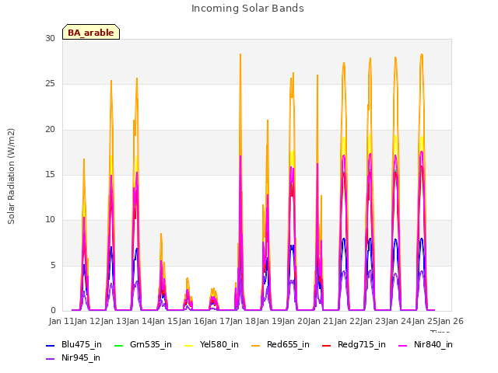498x373 pixels.
Task: Click the Jan 20 x-axis label
Action: click(295, 321)
